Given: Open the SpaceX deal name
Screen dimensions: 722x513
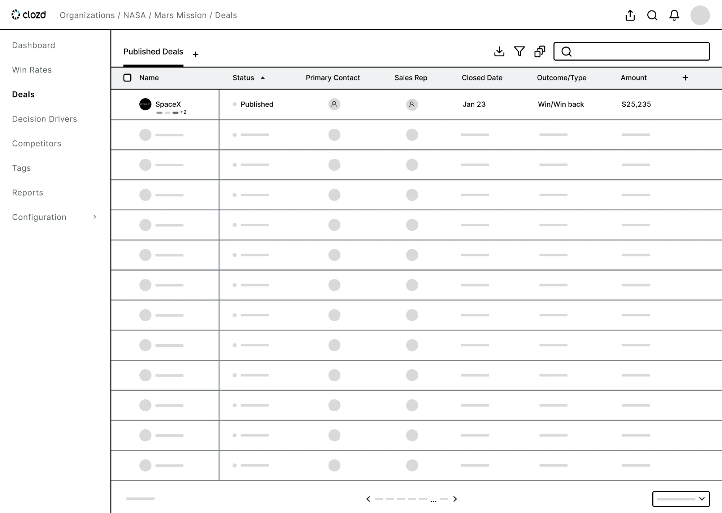Looking at the screenshot, I should tap(168, 104).
